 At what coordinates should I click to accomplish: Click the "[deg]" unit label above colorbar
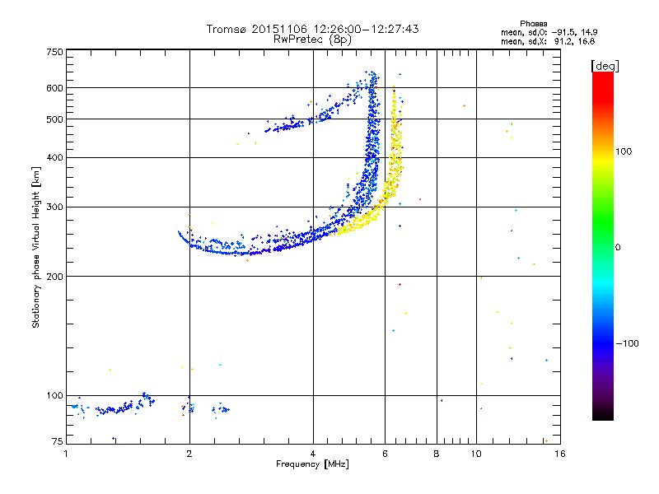pos(605,66)
